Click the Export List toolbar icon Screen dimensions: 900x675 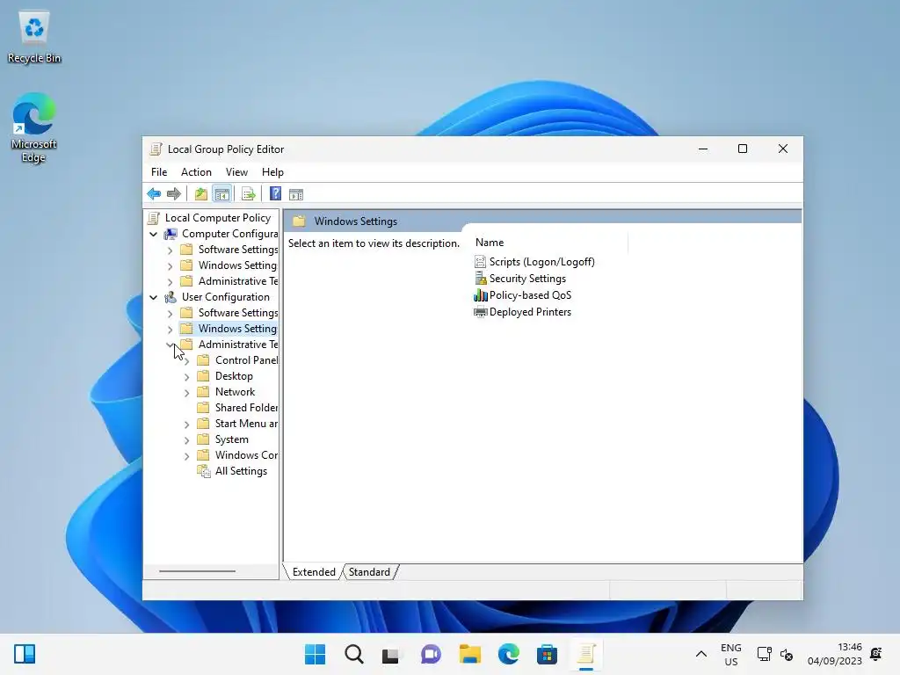pyautogui.click(x=249, y=194)
